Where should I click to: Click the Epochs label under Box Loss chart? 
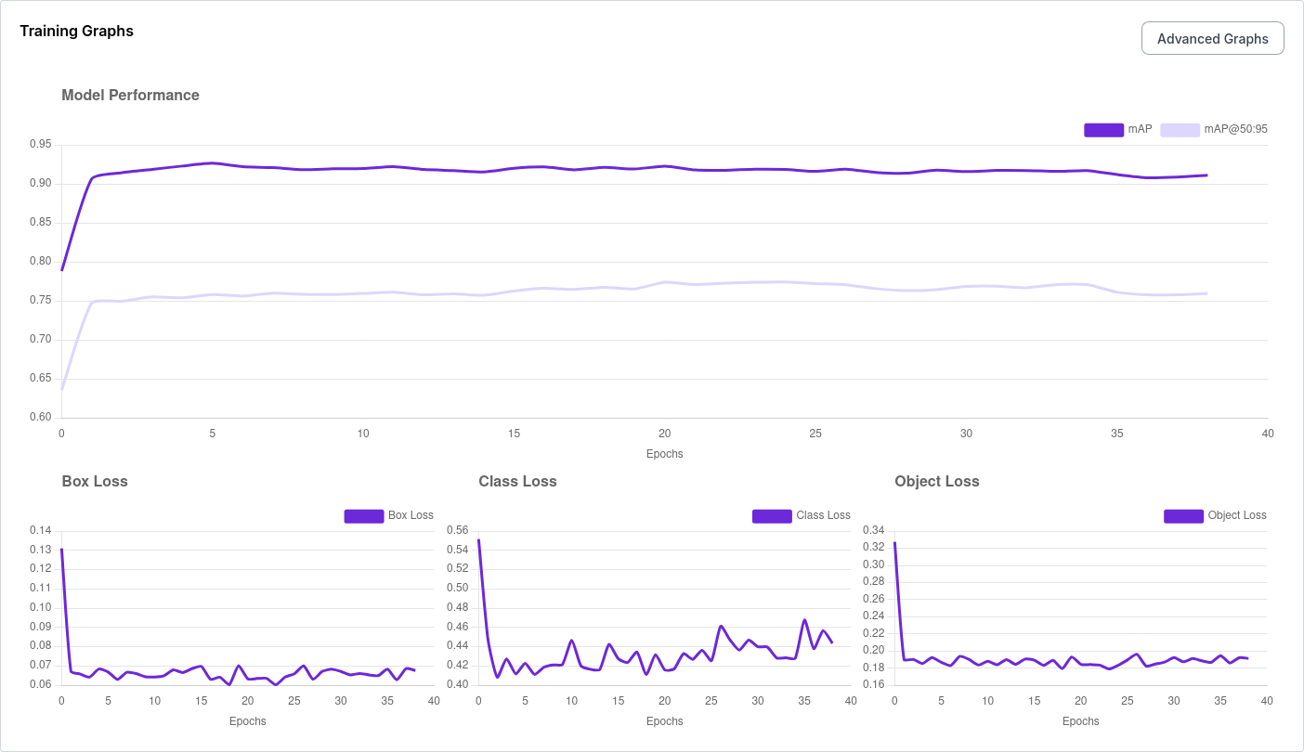pos(247,721)
